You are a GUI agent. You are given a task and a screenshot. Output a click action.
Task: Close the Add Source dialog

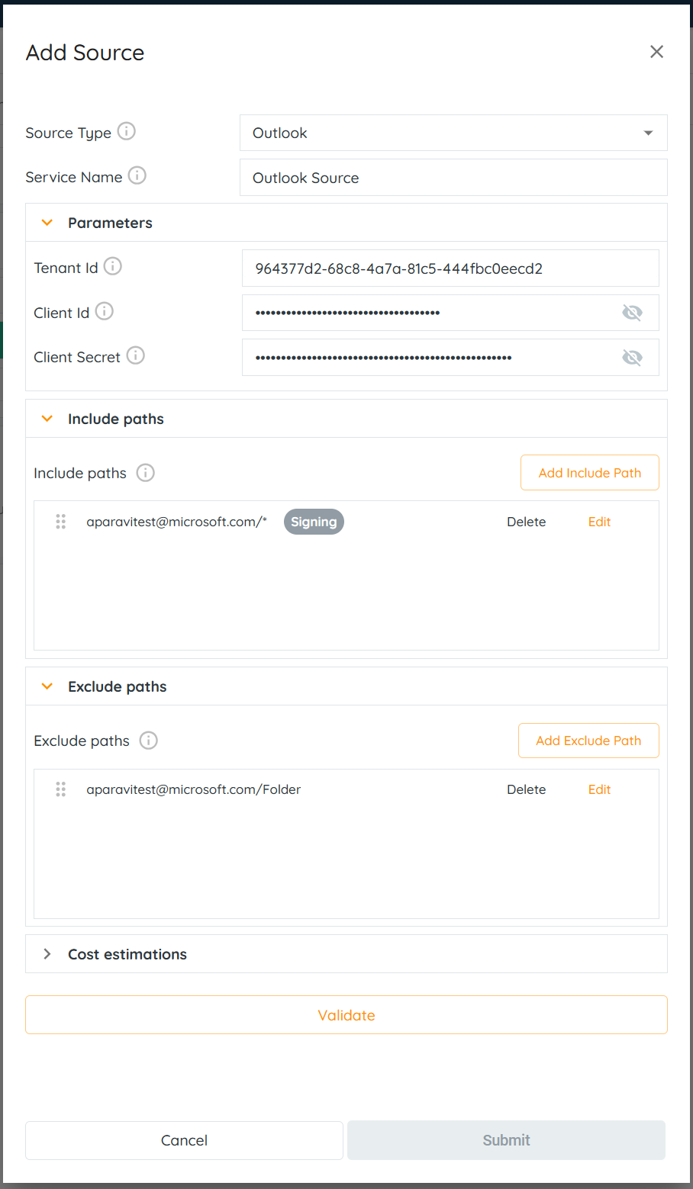point(656,52)
